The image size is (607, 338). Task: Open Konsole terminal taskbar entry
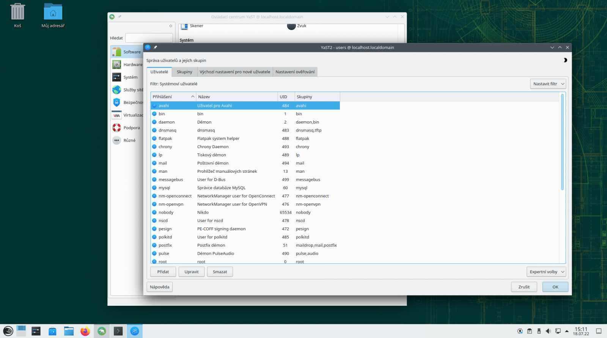[118, 331]
